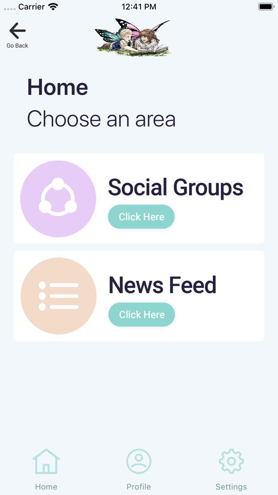The width and height of the screenshot is (278, 495).
Task: Select the Home house icon in tab bar
Action: point(46,462)
